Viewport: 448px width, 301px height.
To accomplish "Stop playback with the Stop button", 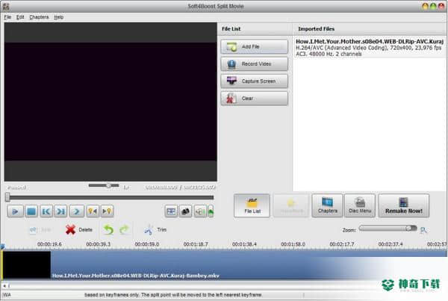I will tap(31, 211).
